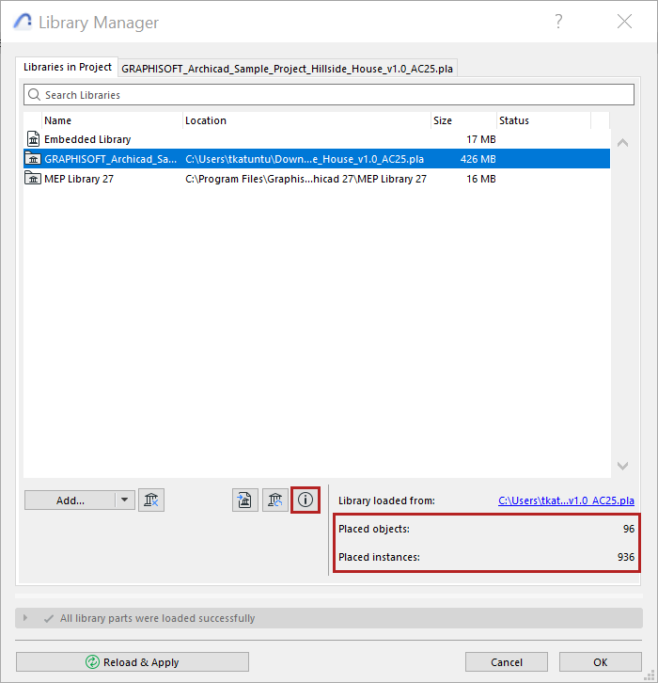The image size is (658, 683).
Task: Click the GRAPHISOFT library row icon
Action: click(x=33, y=159)
